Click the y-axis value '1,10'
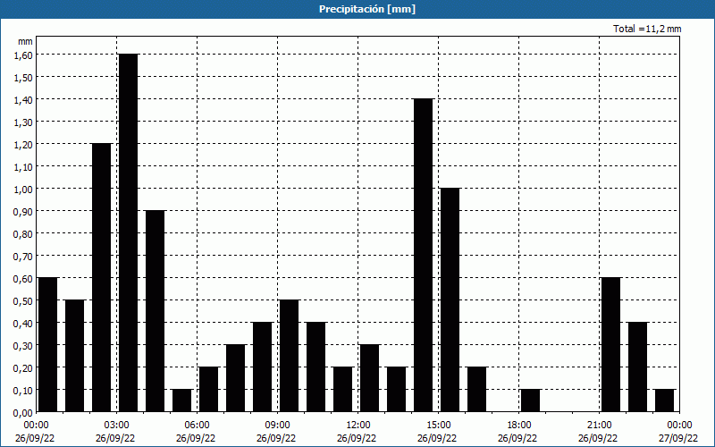Viewport: 715px width, 447px height. (x=23, y=166)
